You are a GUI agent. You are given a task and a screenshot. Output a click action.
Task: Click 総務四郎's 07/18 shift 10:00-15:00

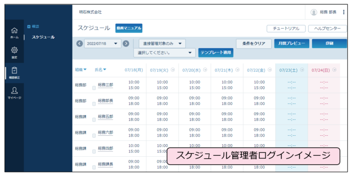[x=134, y=148]
